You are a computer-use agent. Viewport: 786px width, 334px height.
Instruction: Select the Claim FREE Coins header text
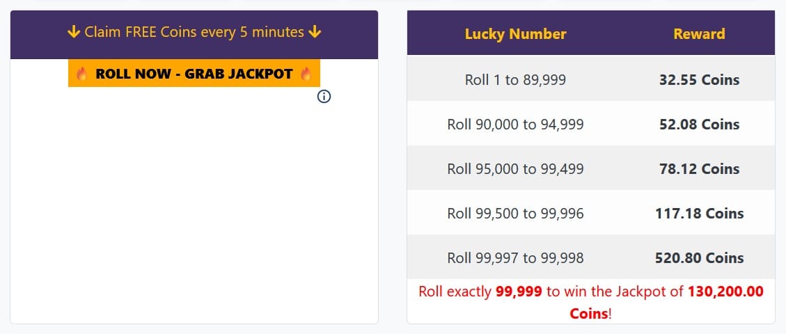click(x=194, y=32)
